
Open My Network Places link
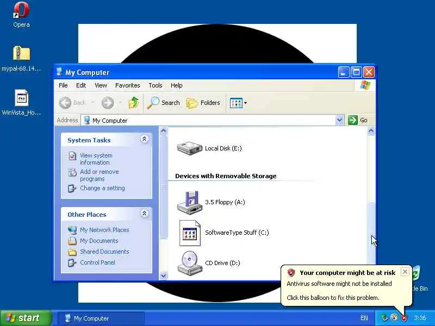pyautogui.click(x=104, y=230)
